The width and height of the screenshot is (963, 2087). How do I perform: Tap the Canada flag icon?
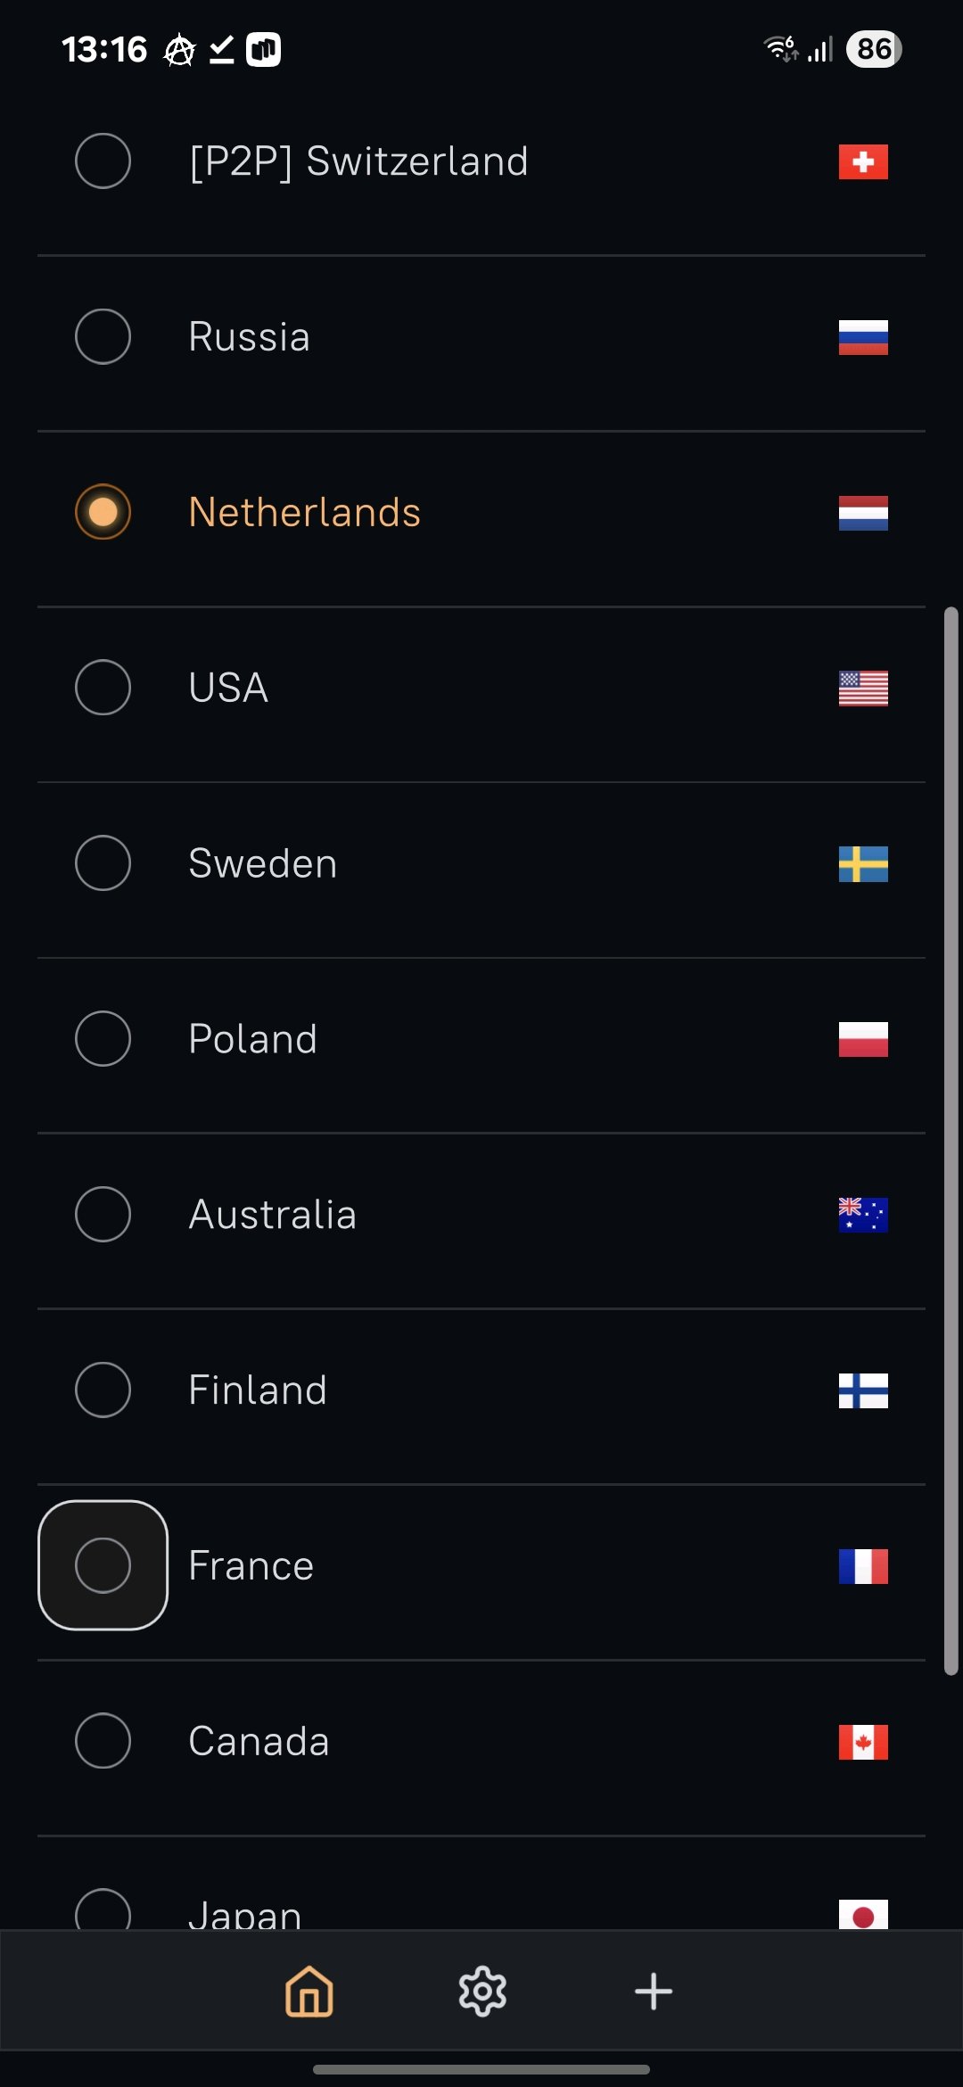pyautogui.click(x=862, y=1742)
